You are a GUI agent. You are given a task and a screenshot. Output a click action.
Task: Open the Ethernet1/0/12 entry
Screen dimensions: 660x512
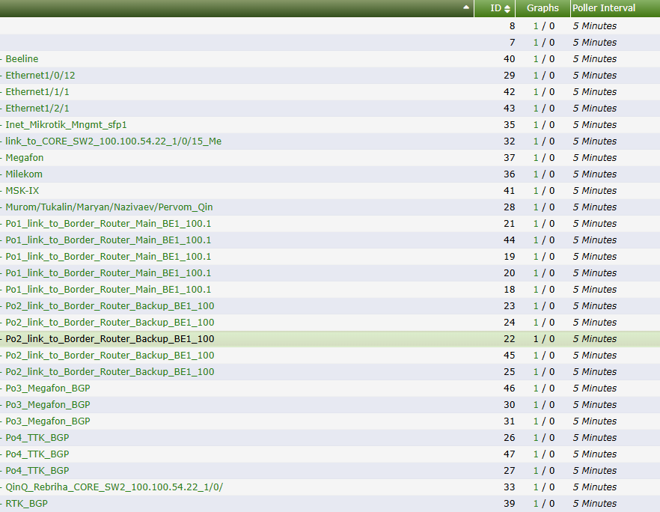[40, 76]
